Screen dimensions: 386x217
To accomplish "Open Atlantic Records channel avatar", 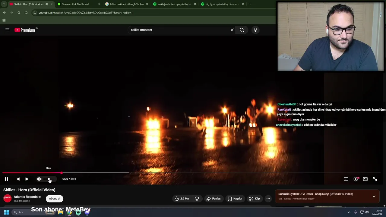I will (7, 198).
